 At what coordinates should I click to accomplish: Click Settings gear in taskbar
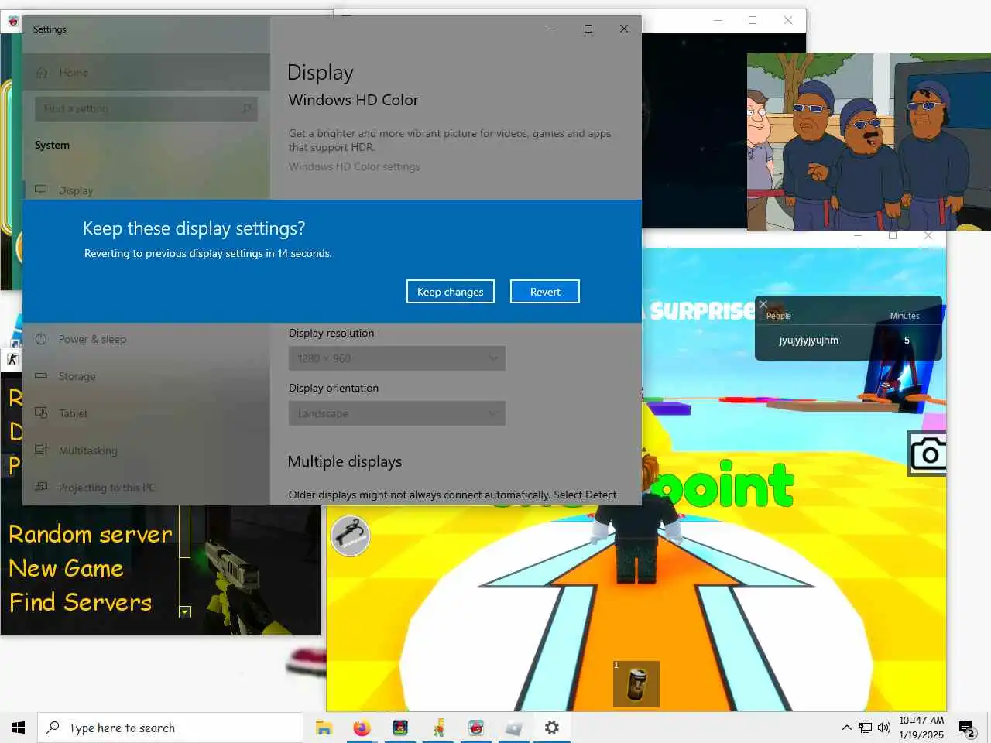pos(552,728)
